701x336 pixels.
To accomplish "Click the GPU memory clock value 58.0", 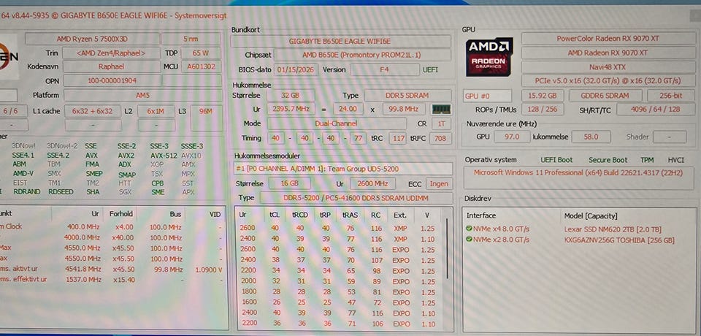I will (591, 137).
